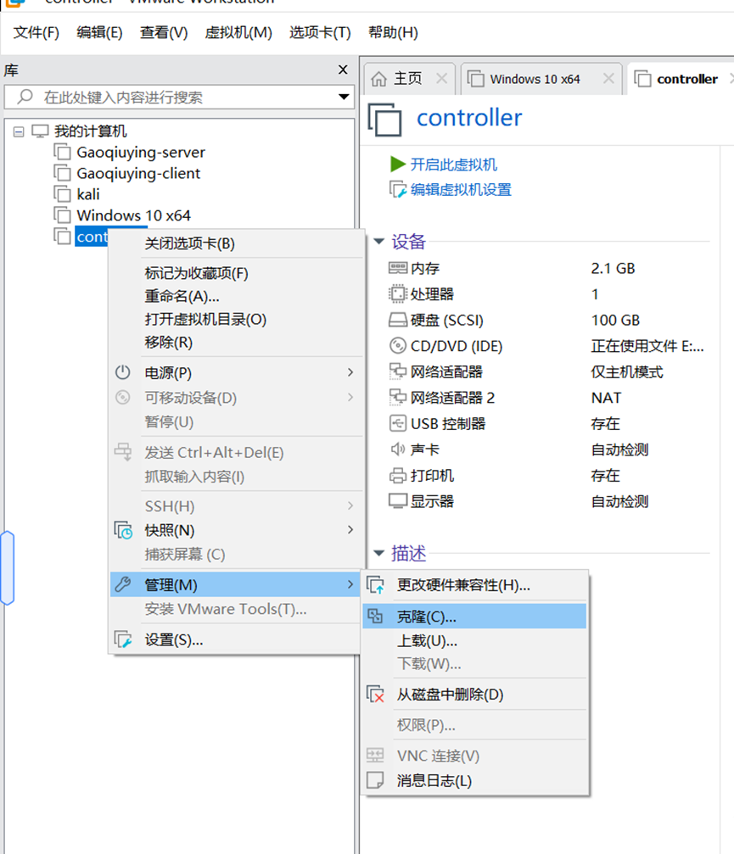
Task: Open the 编辑(E) menu
Action: click(99, 33)
